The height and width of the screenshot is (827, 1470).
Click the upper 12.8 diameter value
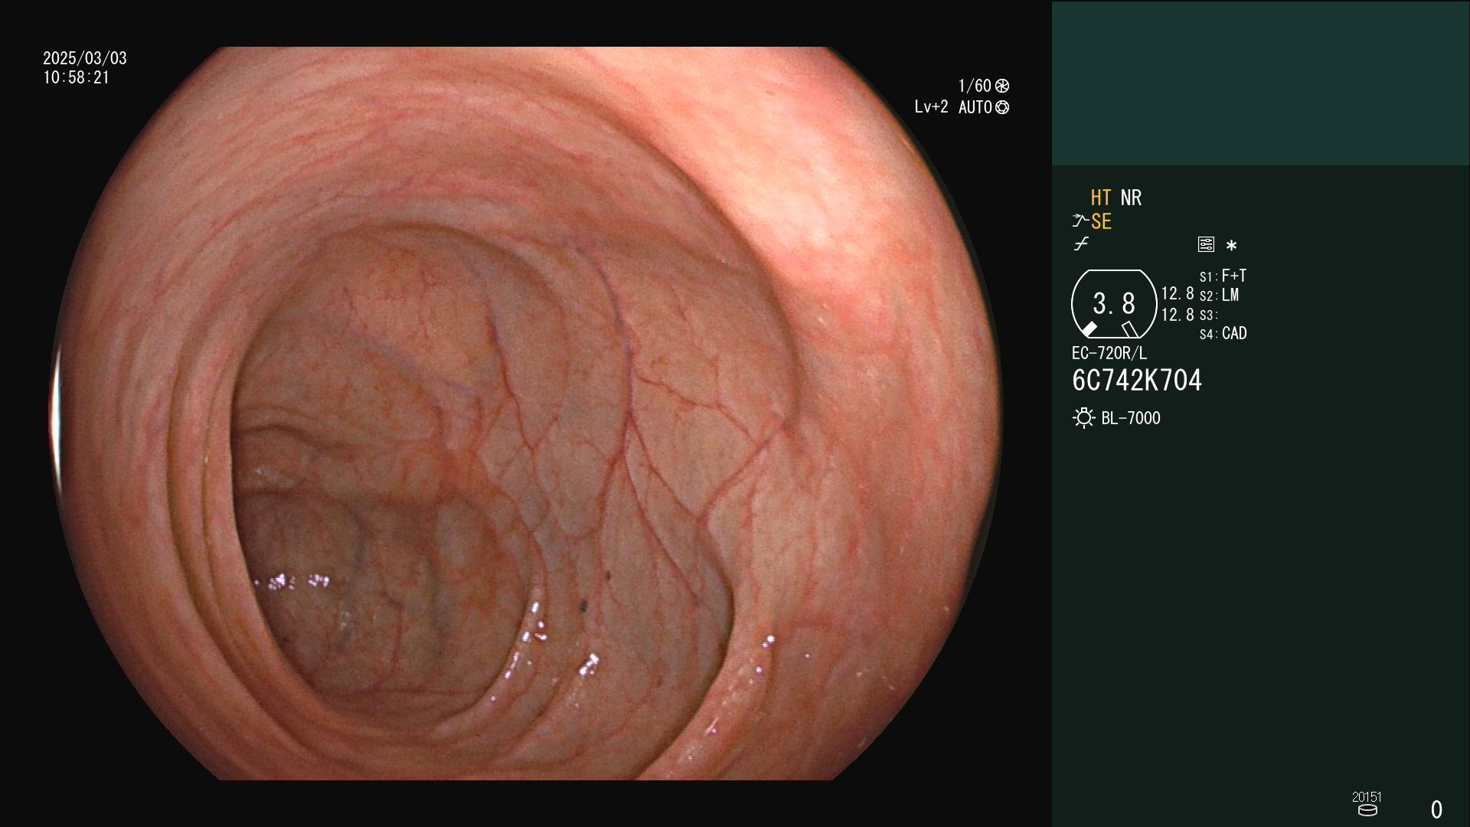(1178, 294)
